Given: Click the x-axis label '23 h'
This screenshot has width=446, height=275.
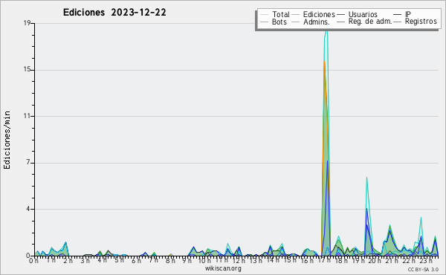Looking at the screenshot, I should coord(426,260).
